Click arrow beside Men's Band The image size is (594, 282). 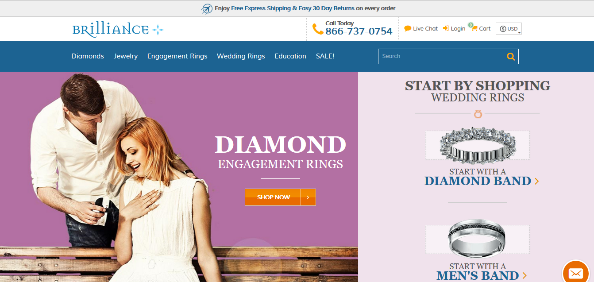coord(525,275)
